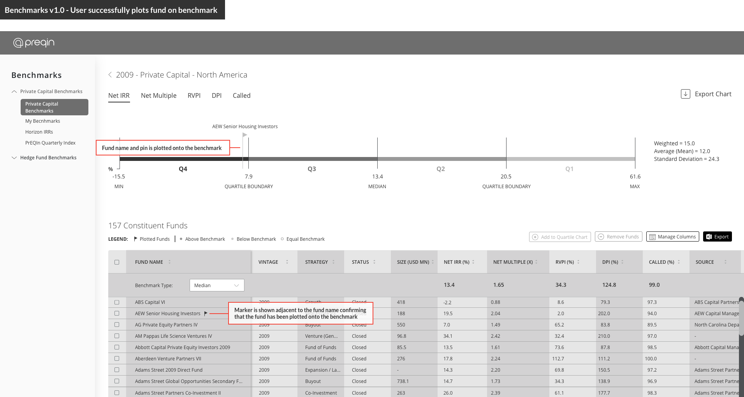The image size is (744, 397).
Task: Click the Adams Street Partners Co-Investment II name
Action: pyautogui.click(x=178, y=393)
